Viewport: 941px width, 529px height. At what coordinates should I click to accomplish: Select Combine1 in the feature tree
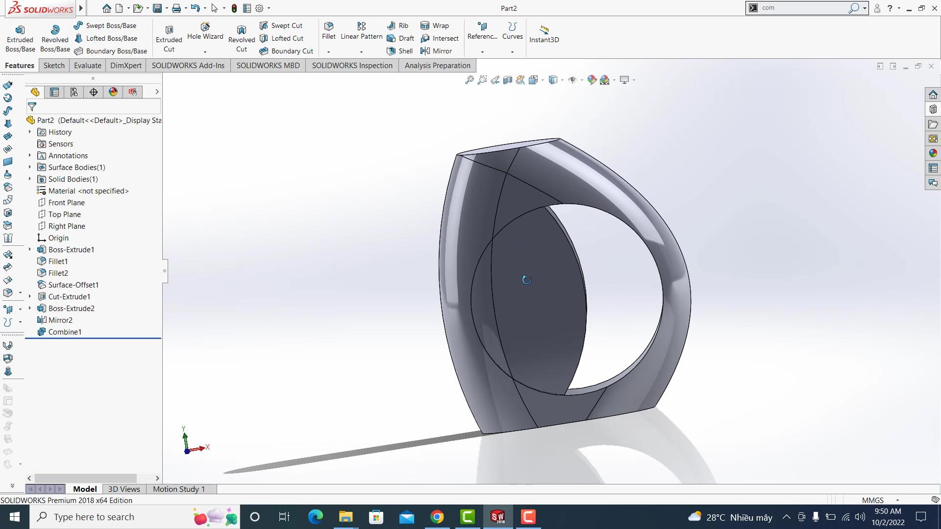pyautogui.click(x=65, y=332)
